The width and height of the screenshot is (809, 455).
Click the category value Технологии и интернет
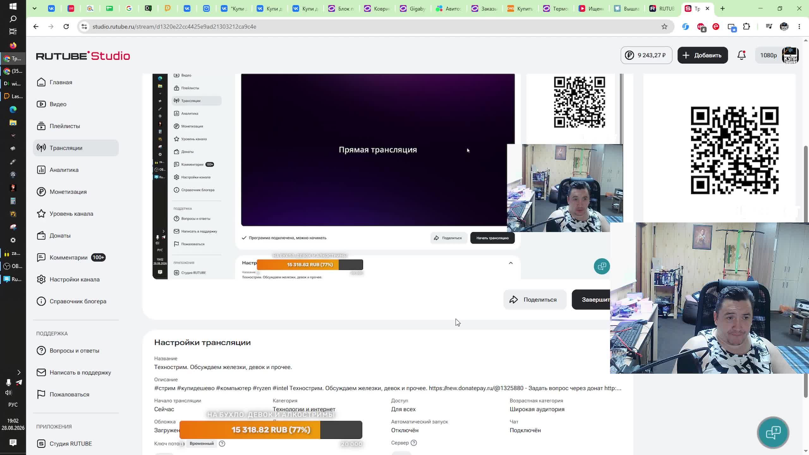point(304,409)
